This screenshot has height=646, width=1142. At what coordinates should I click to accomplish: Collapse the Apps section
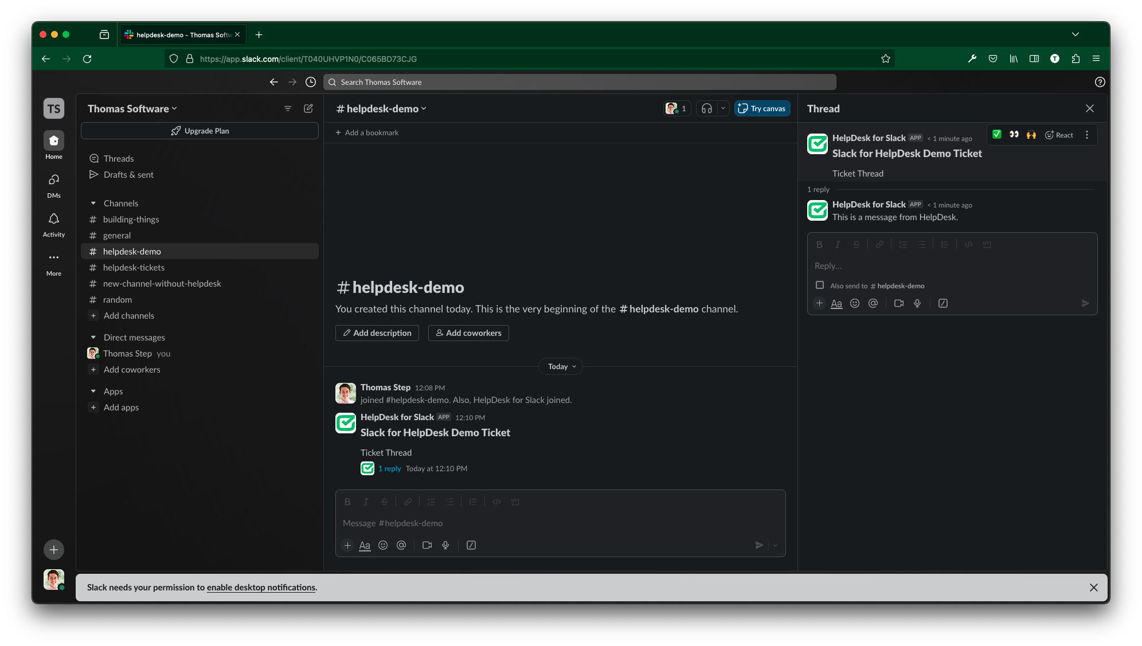coord(93,391)
